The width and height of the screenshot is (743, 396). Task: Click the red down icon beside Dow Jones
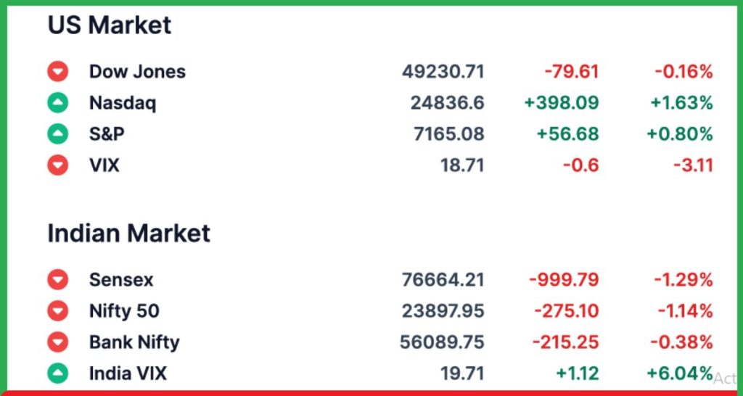pyautogui.click(x=57, y=72)
